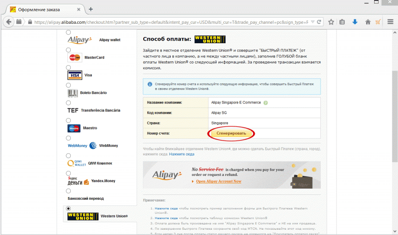The width and height of the screenshot is (398, 235).
Task: Click the Visa card logo
Action: click(75, 75)
